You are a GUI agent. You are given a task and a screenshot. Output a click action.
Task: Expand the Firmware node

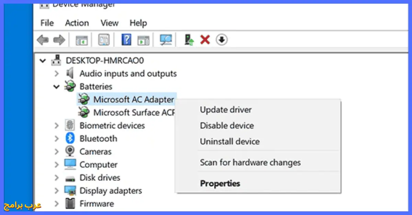[57, 204]
